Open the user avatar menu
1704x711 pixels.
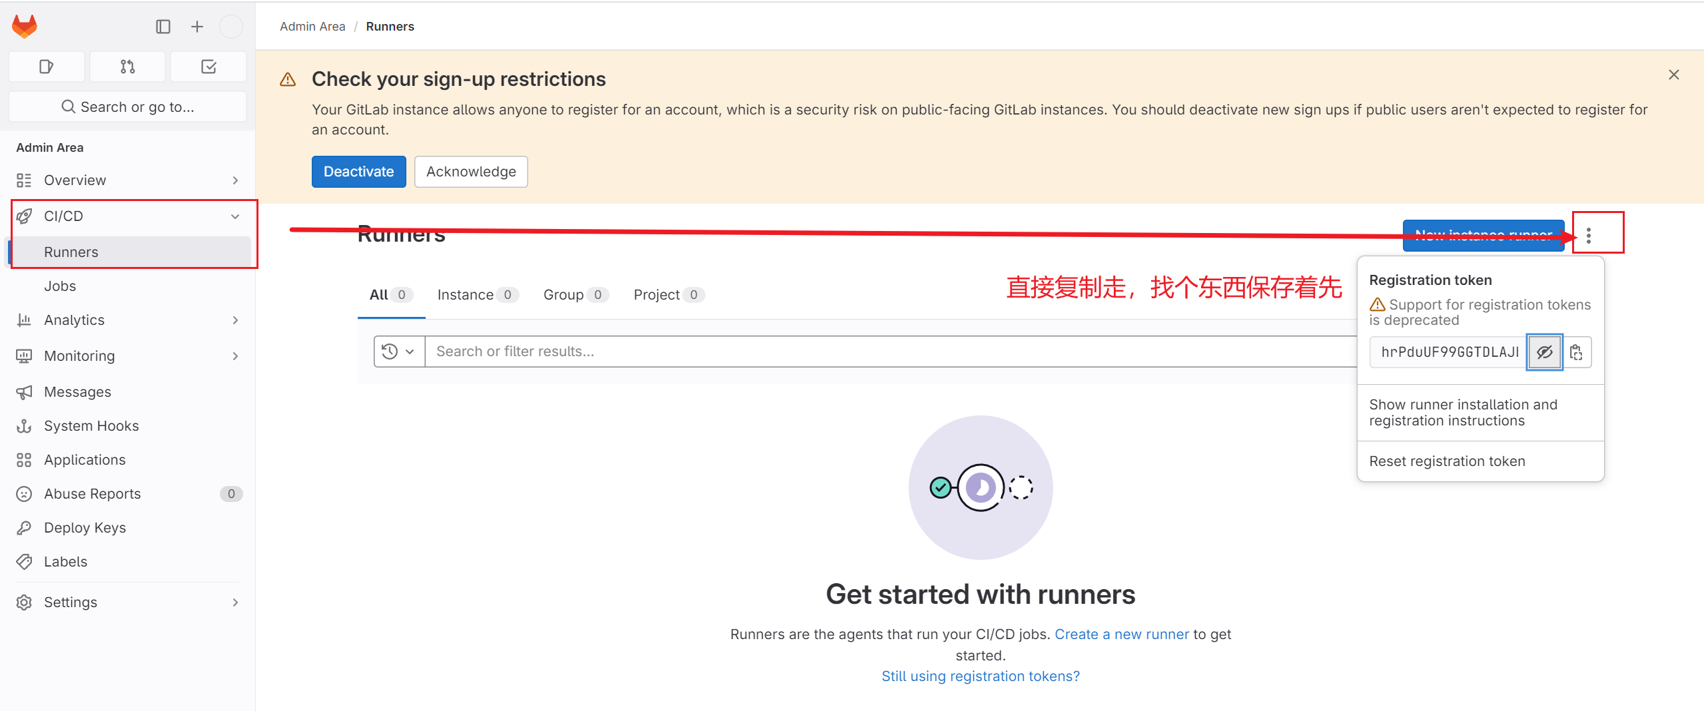pyautogui.click(x=231, y=27)
